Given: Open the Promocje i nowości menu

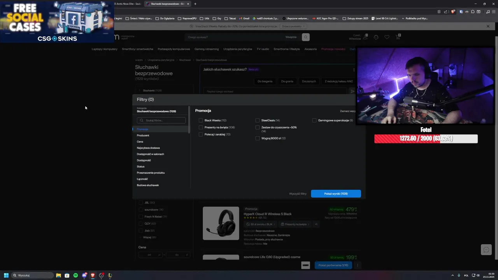Looking at the screenshot, I should click(x=333, y=49).
